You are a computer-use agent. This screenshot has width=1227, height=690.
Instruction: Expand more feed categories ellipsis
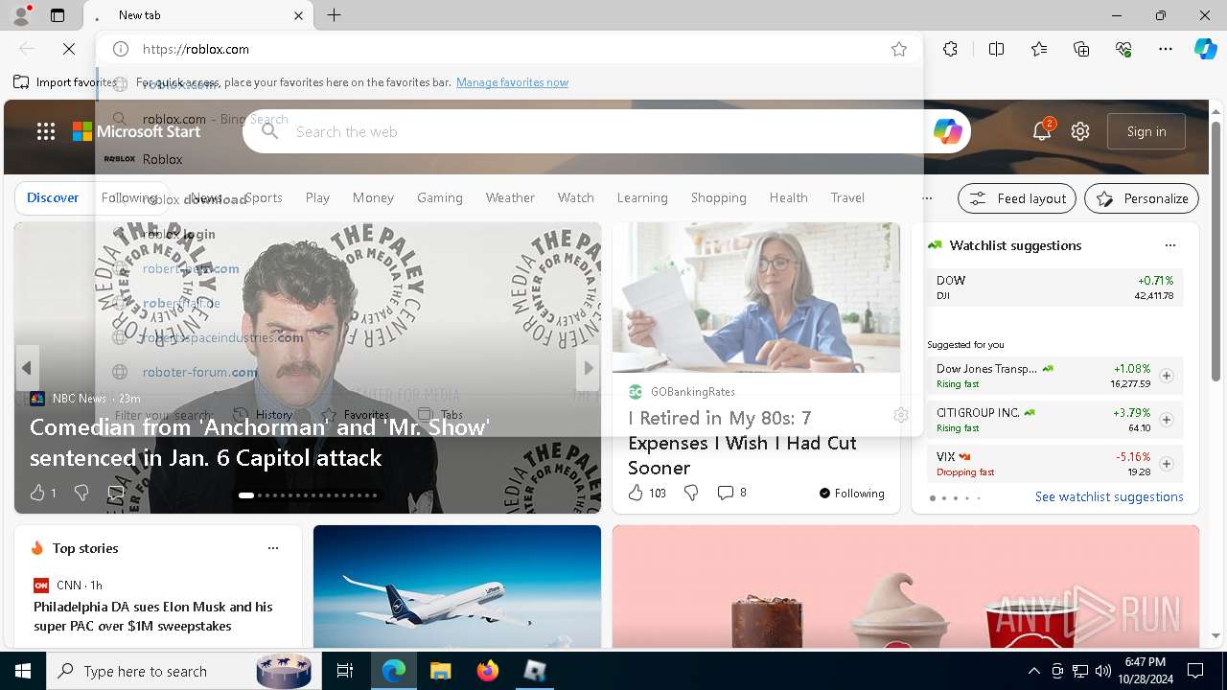(x=927, y=198)
